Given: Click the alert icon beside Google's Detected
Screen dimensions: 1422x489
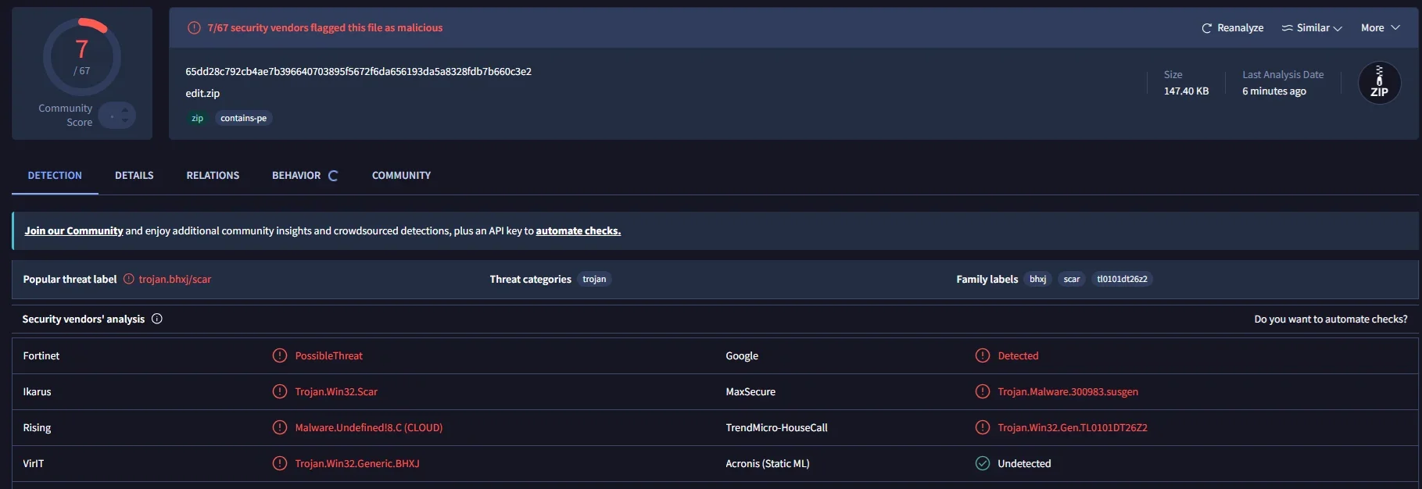Looking at the screenshot, I should (x=983, y=355).
